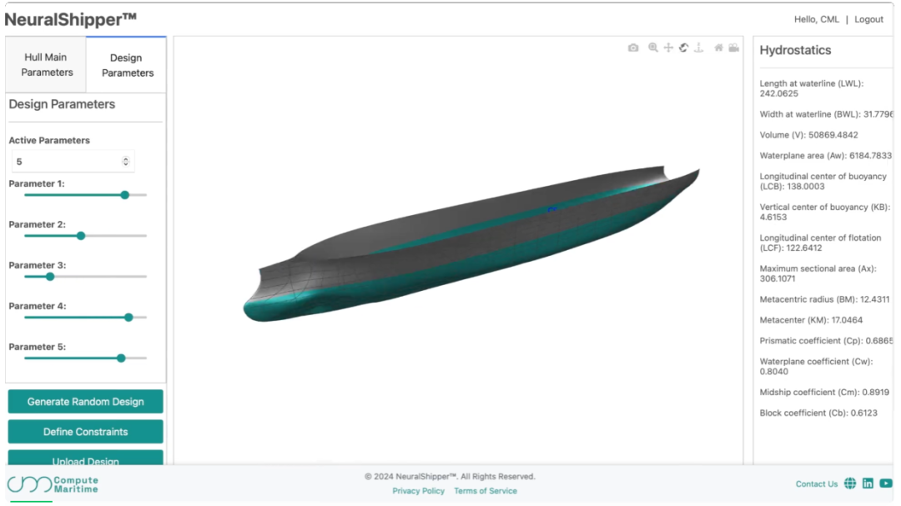Click the Active Parameters stepper arrows
This screenshot has width=901, height=506.
pyautogui.click(x=125, y=162)
